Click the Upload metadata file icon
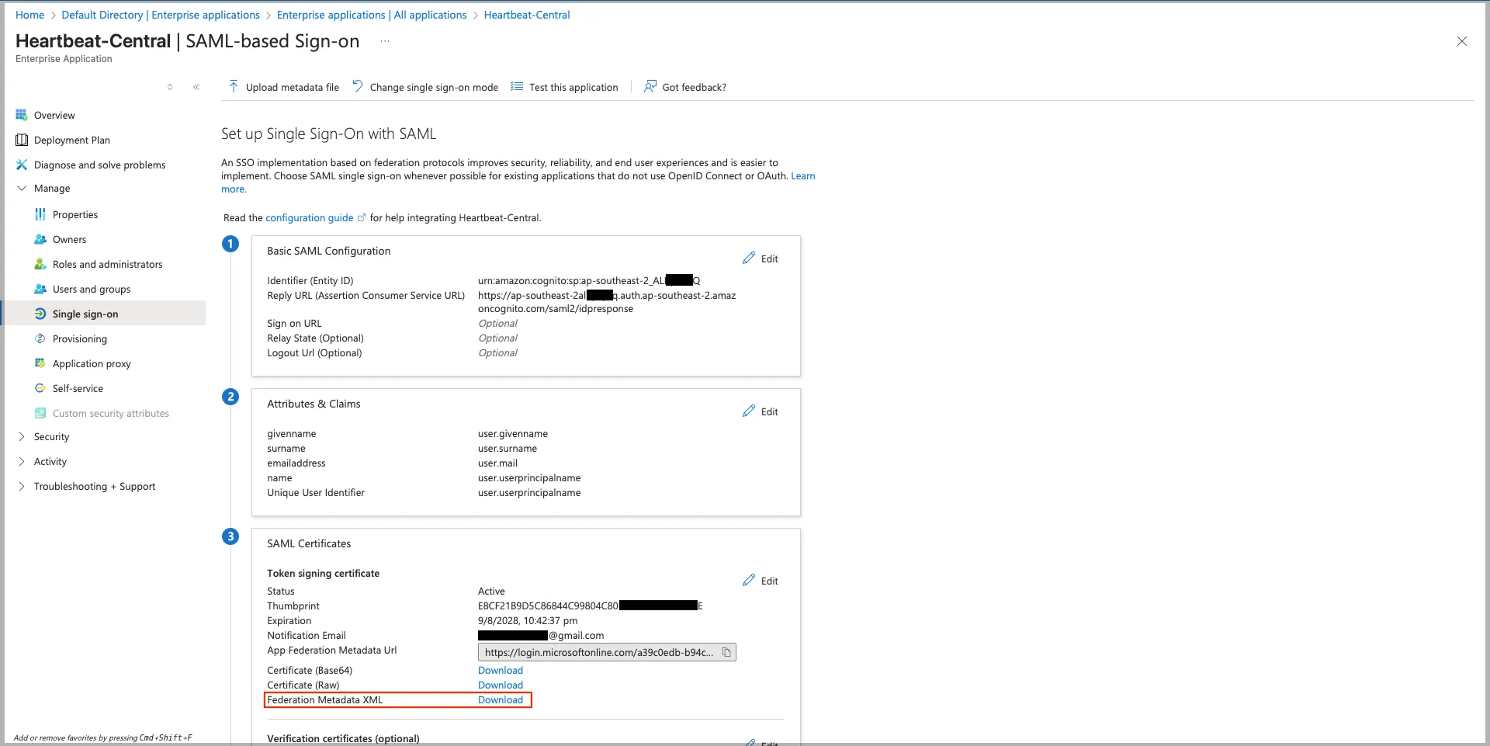1490x746 pixels. pos(234,86)
